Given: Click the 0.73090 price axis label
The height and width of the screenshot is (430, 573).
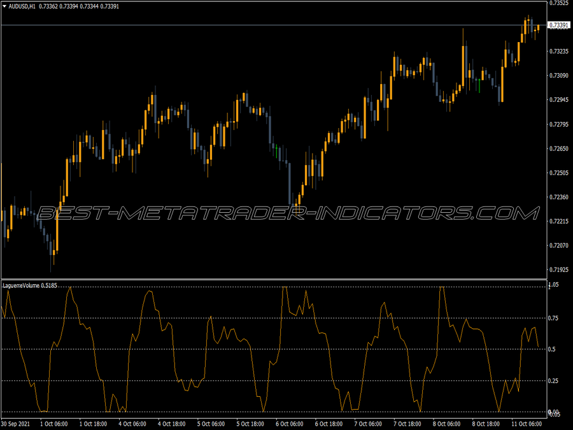Looking at the screenshot, I should tap(559, 75).
